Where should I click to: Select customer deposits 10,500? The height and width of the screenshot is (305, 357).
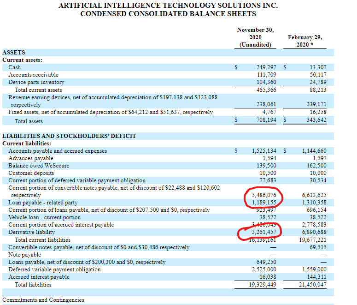point(268,173)
